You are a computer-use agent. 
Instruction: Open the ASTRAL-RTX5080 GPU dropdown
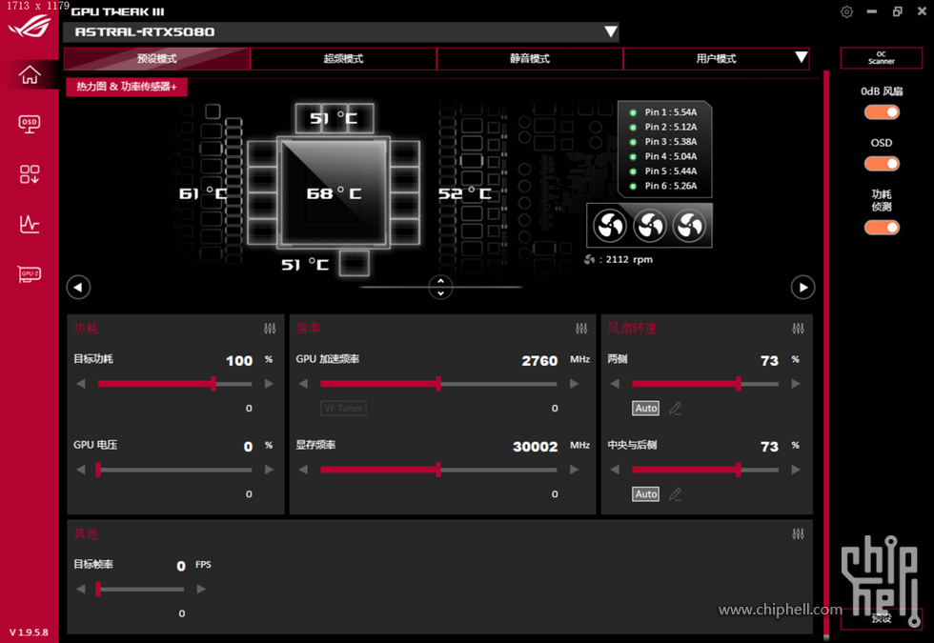pos(341,32)
